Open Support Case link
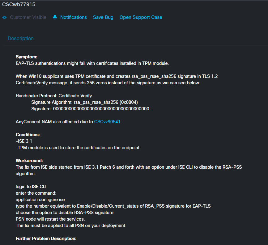 pos(141,17)
